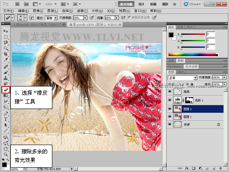The height and width of the screenshot is (172, 229).
Task: Open the 图像(I) menu
Action: [38, 11]
